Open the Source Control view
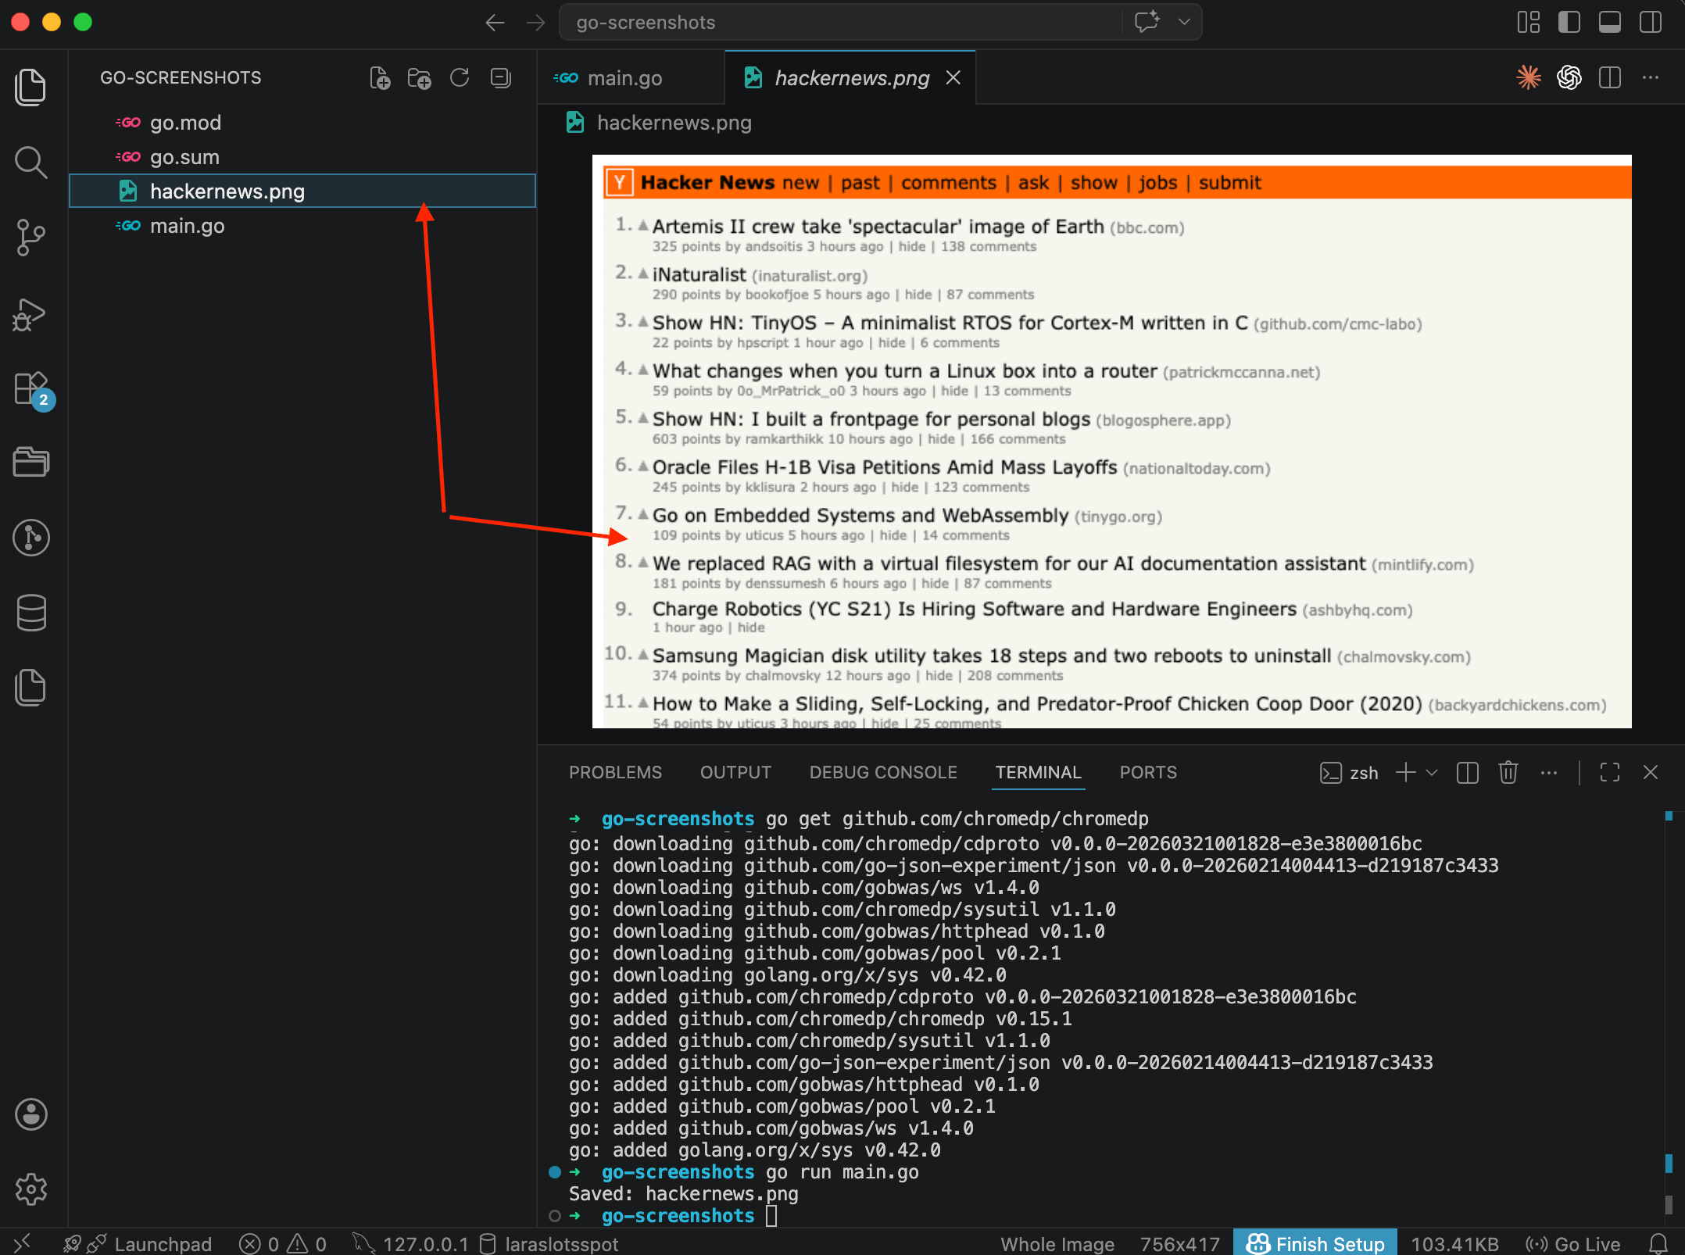1685x1255 pixels. tap(31, 238)
